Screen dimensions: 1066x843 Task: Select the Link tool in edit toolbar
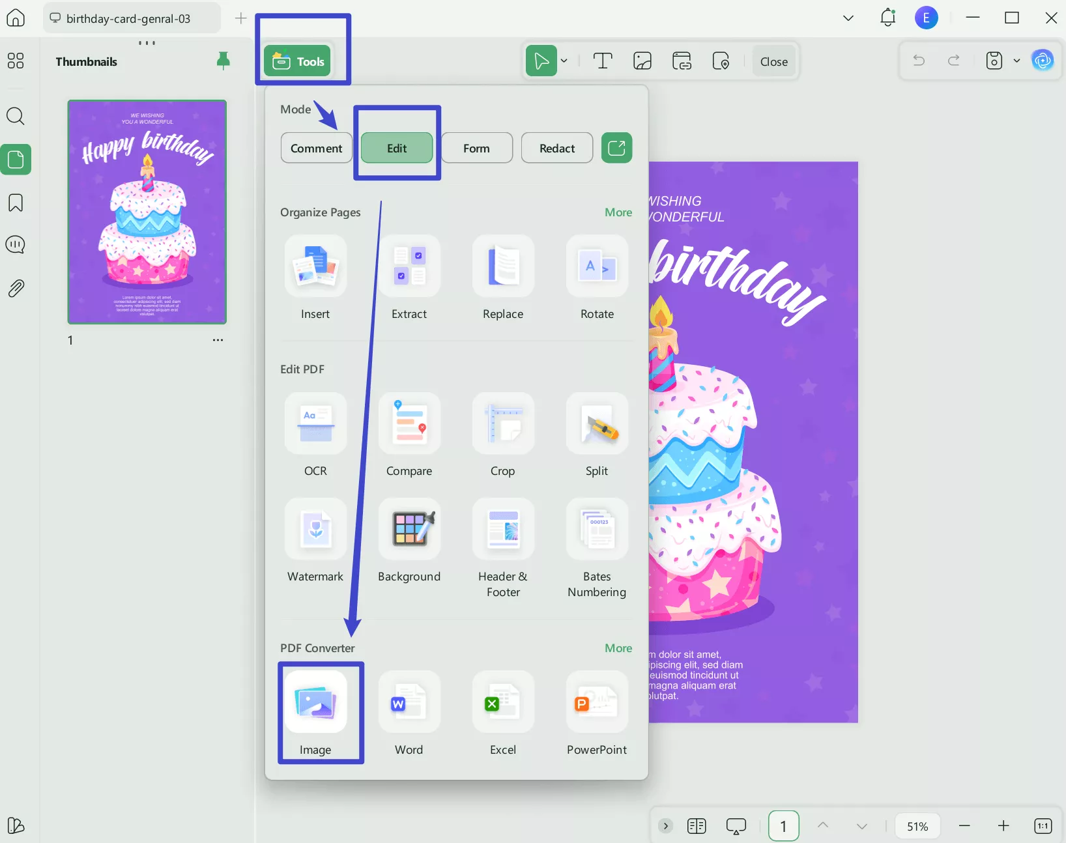[682, 61]
